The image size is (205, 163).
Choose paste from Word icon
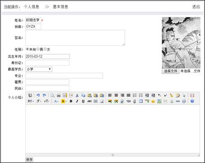point(102,95)
